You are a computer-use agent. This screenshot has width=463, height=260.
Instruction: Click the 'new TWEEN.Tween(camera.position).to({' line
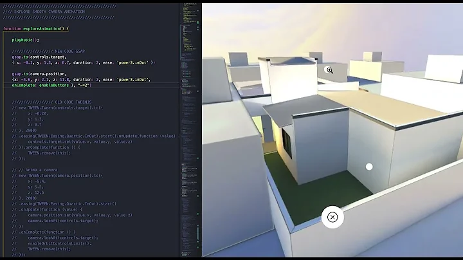pos(57,176)
